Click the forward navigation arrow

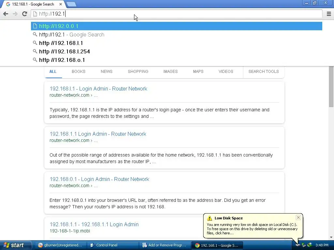(x=15, y=14)
